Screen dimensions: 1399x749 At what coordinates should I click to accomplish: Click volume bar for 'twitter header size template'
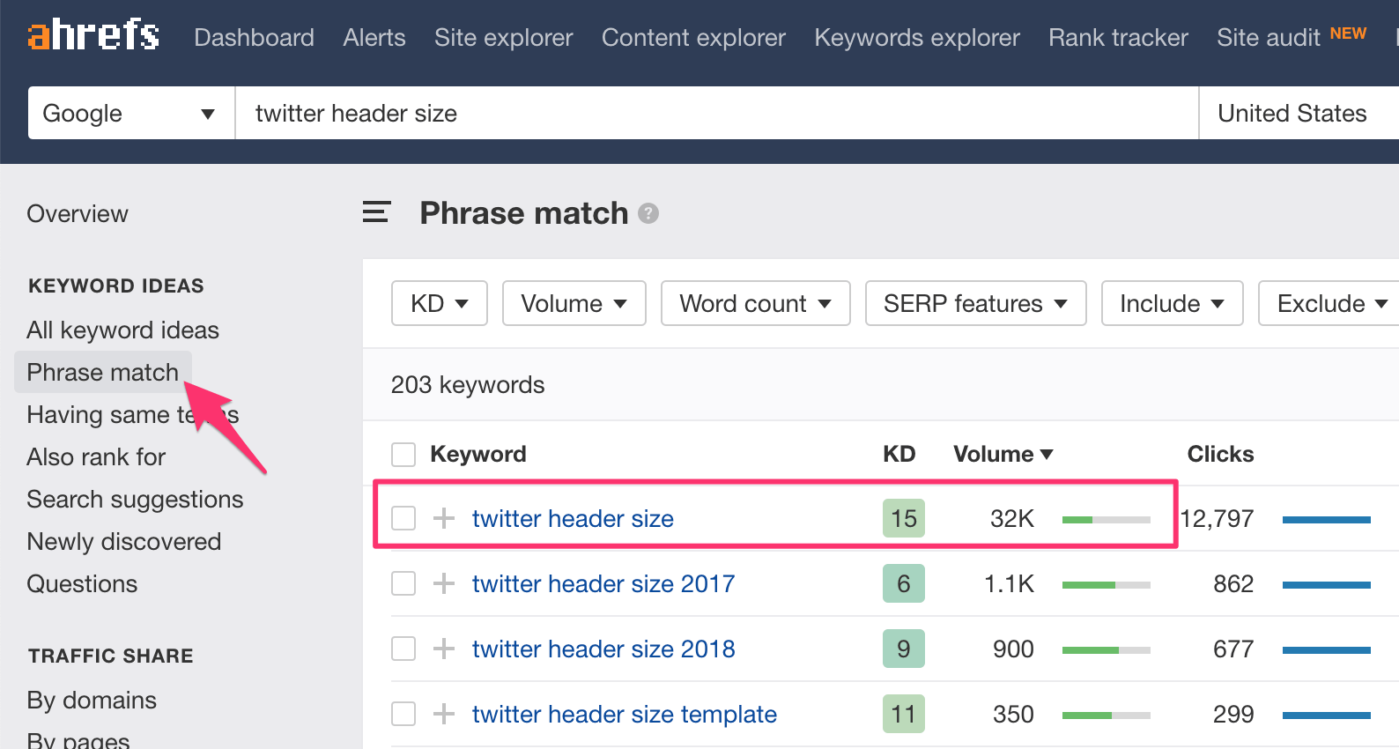click(x=1107, y=716)
